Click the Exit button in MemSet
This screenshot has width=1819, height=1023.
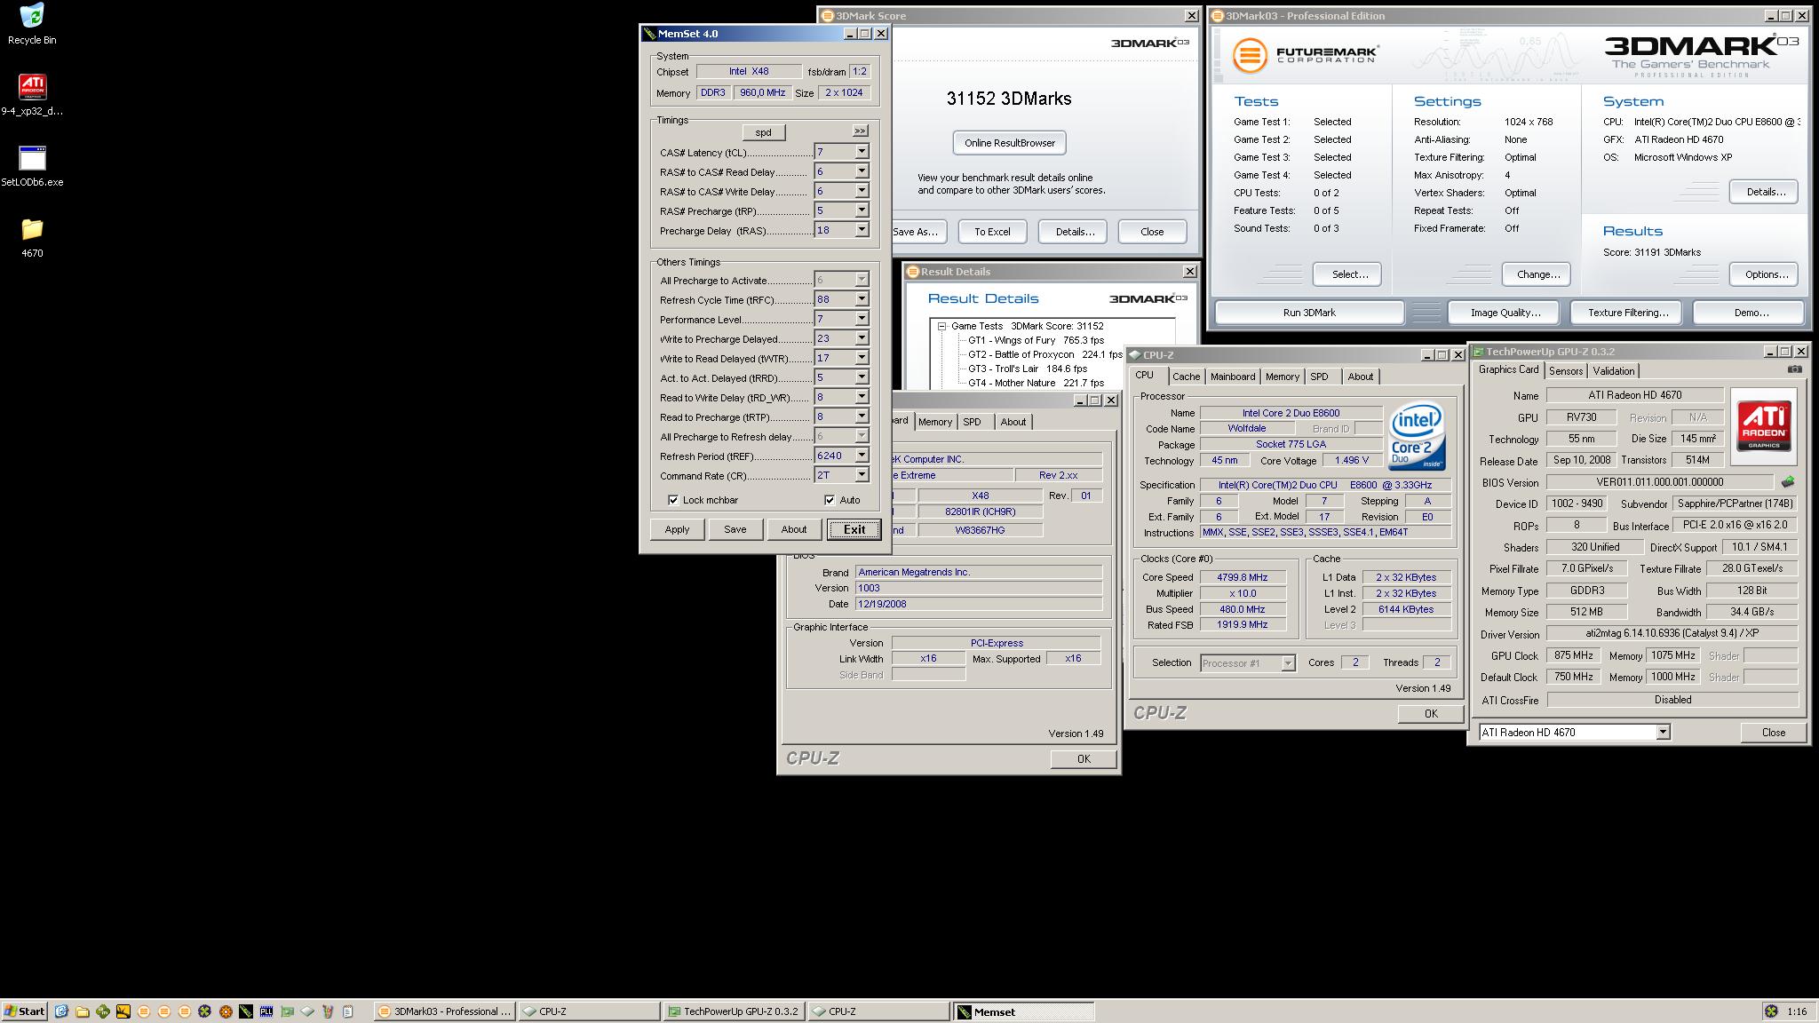click(854, 529)
